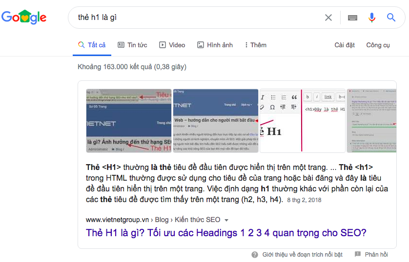Submit search with magnifier icon
This screenshot has width=409, height=262.
point(391,18)
